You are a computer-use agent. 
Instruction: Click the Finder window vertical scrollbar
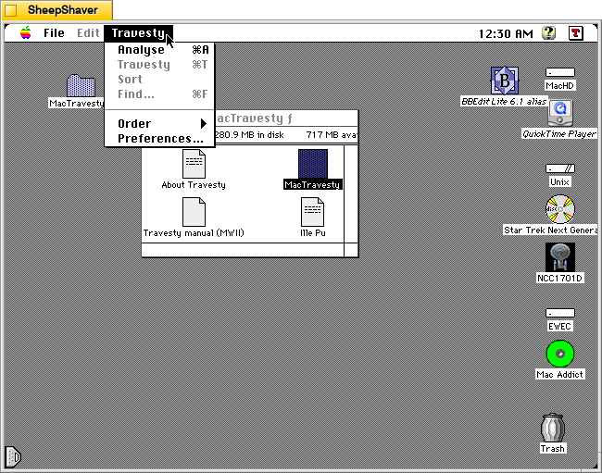351,193
